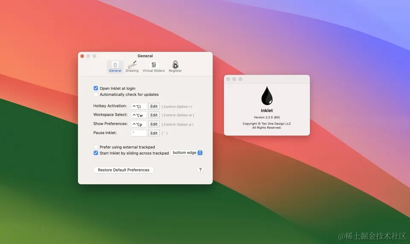
Task: Click the Pause Inklet shortcut field
Action: point(139,133)
